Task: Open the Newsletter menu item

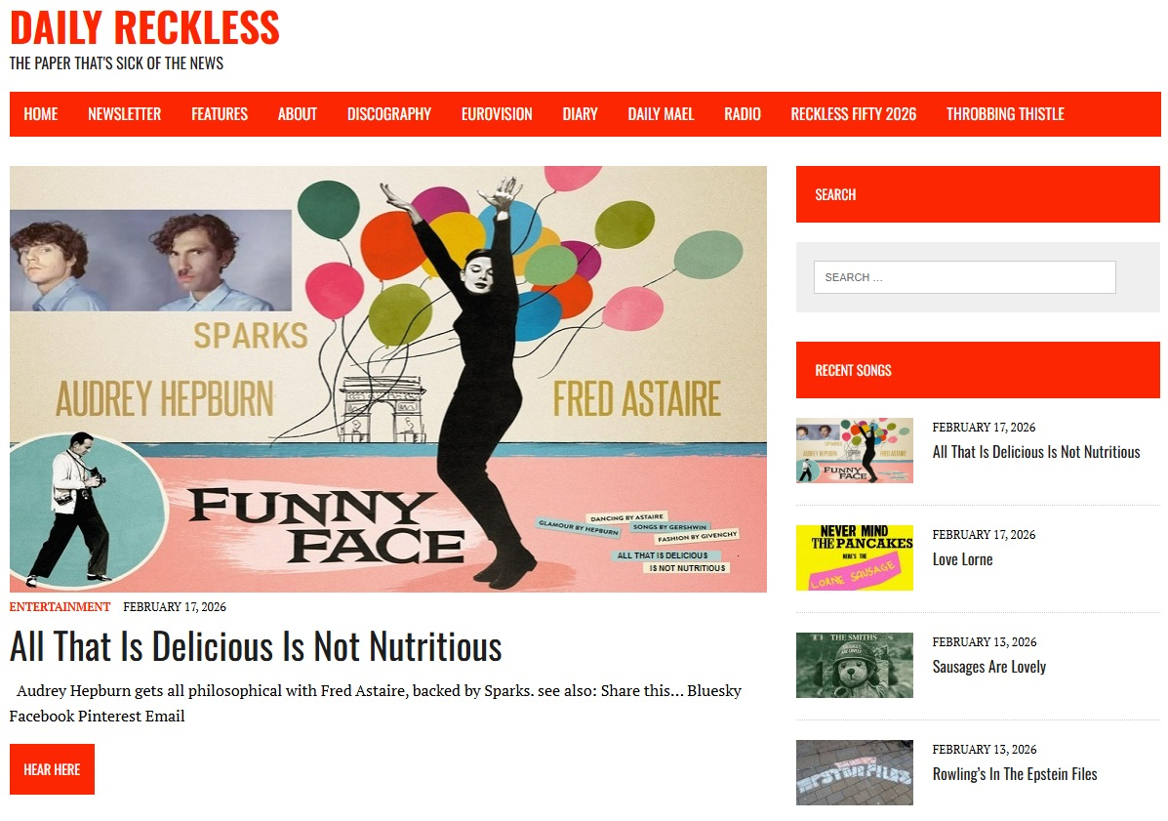Action: [x=124, y=114]
